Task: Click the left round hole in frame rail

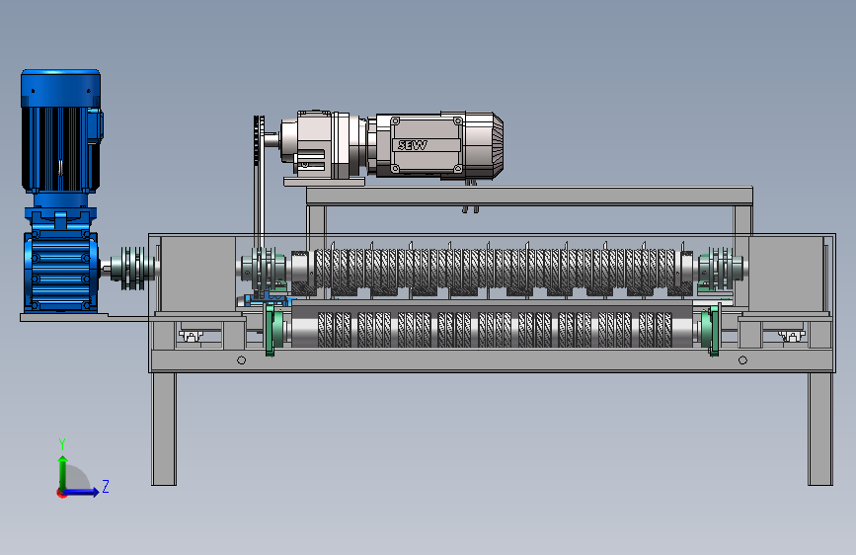Action: click(x=241, y=360)
